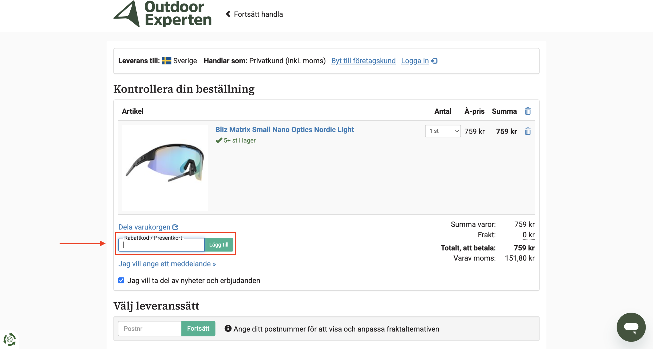Screen dimensions: 653x349
Task: Click the Fortsätt button next to Postnr
Action: point(198,329)
